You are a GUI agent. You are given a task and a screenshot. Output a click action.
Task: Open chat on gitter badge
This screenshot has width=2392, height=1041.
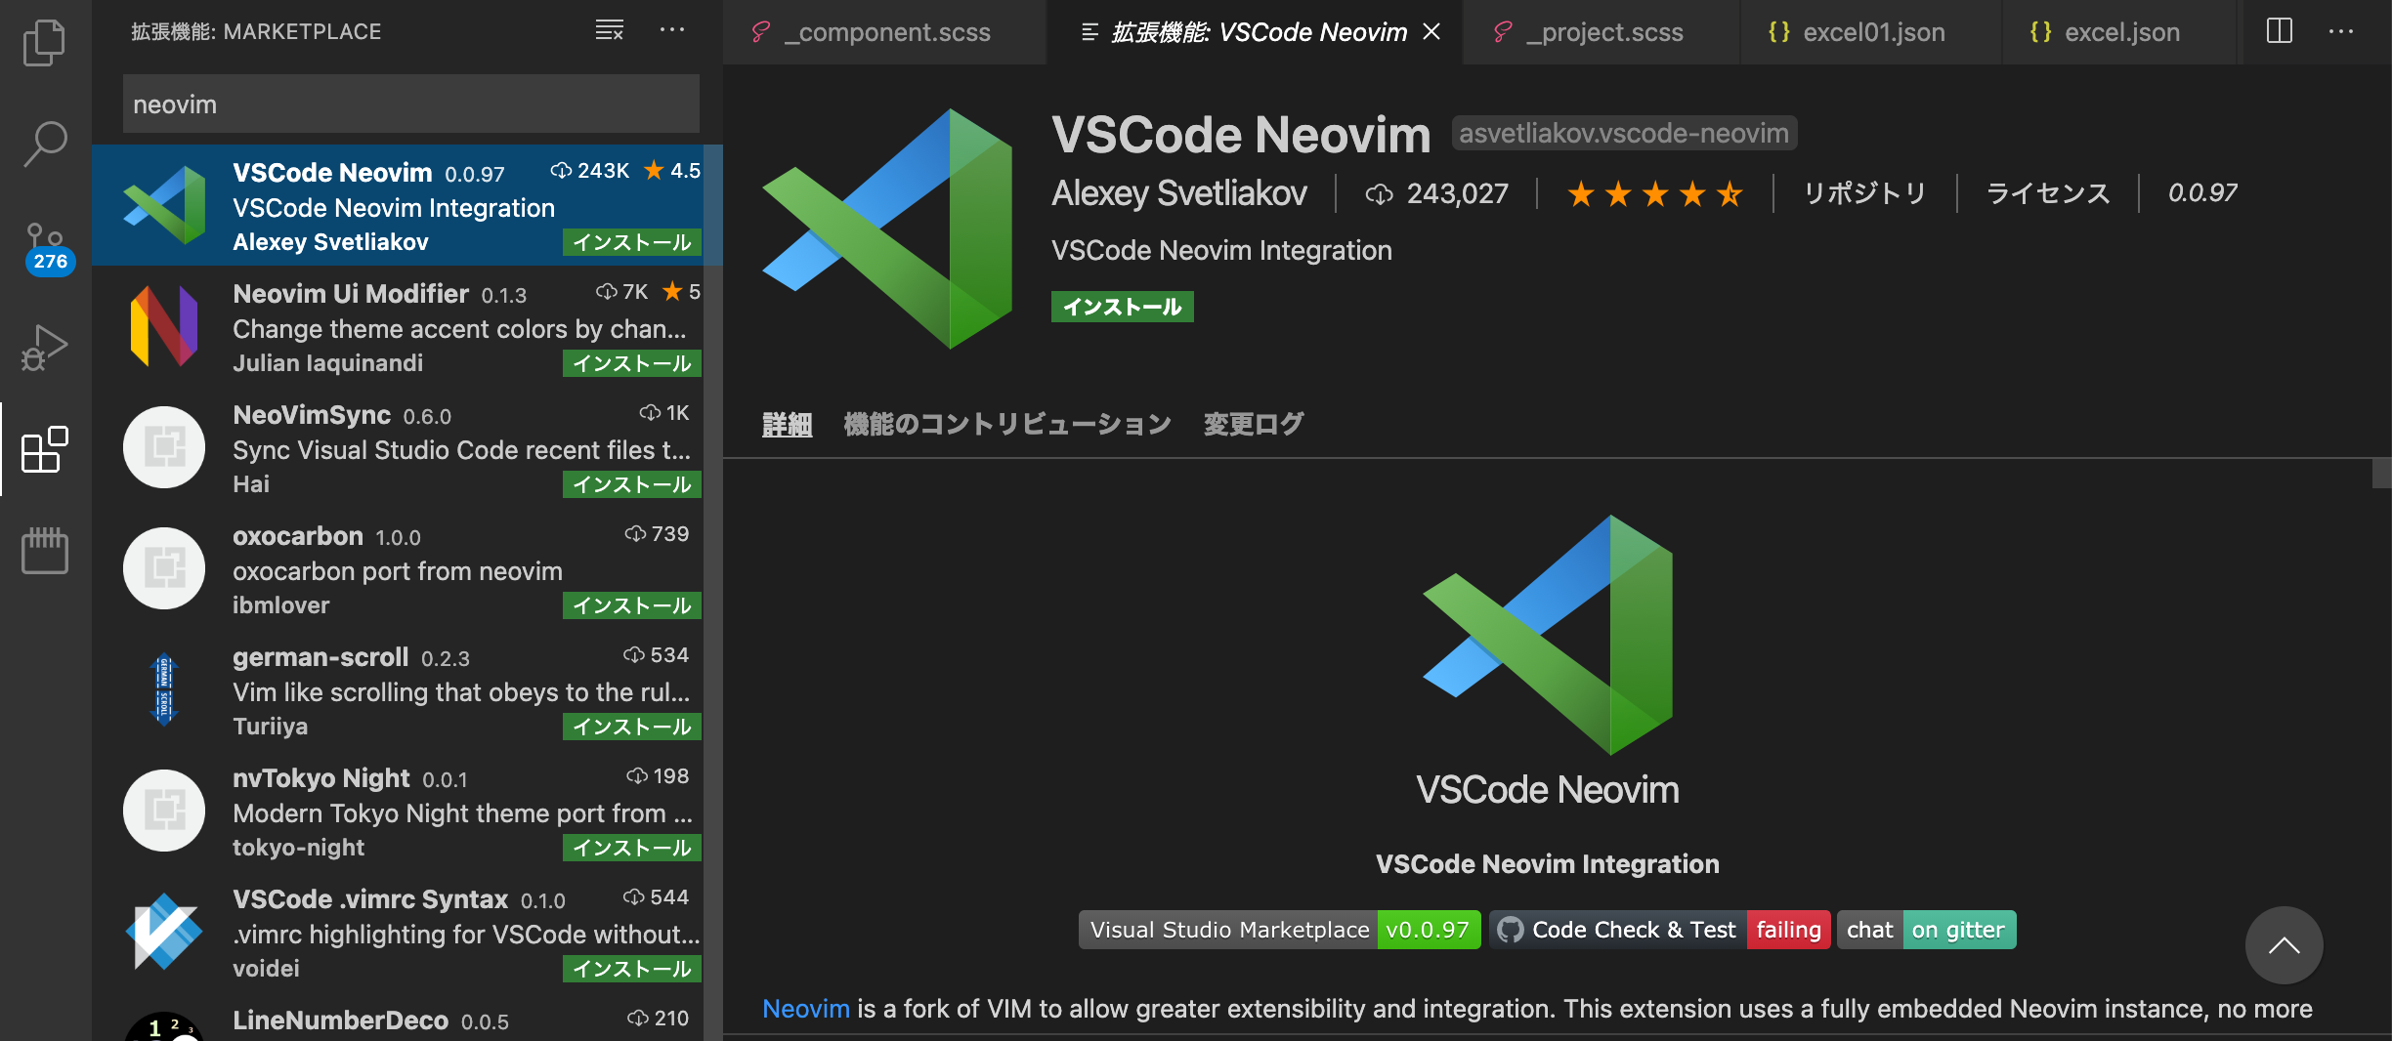pyautogui.click(x=1926, y=930)
